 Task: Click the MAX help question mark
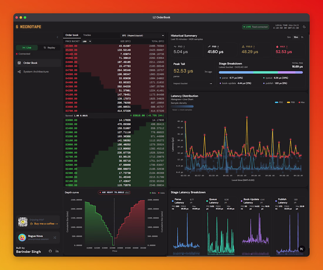(287, 47)
